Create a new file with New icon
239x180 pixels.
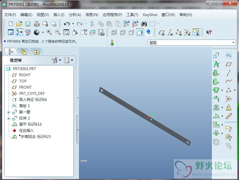(x=11, y=24)
